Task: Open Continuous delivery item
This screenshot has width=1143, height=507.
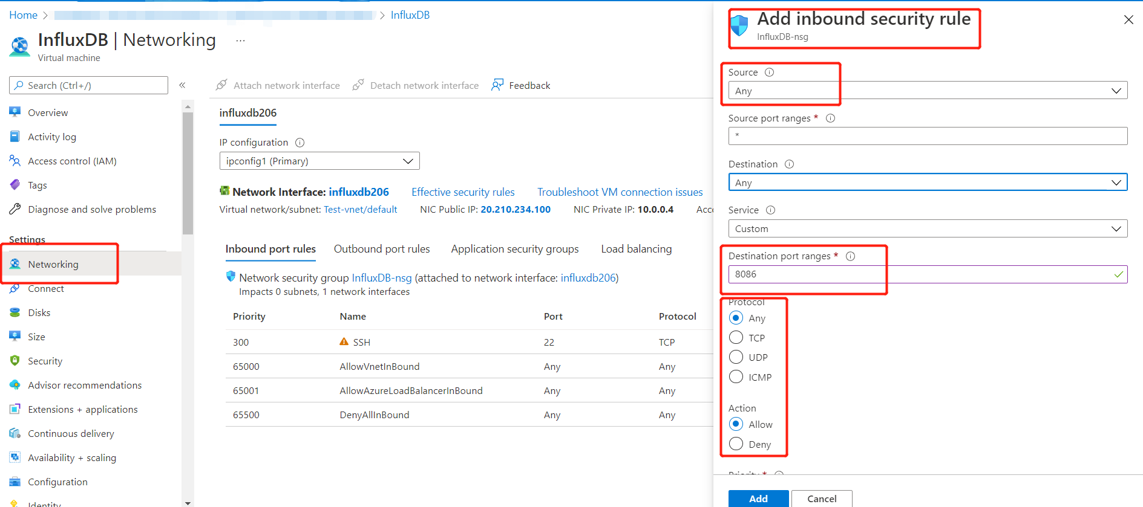Action: click(x=71, y=434)
